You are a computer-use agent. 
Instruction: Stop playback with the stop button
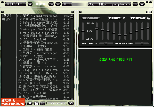tap(18, 4)
